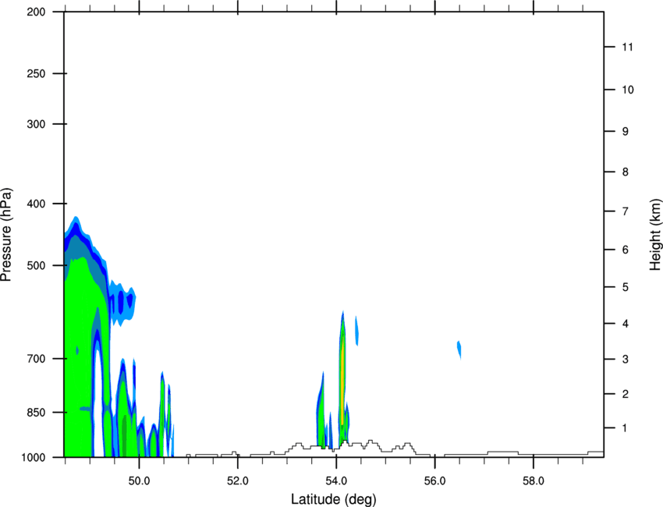Click the 'Pressure (hPa)' axis title
Screen dimensions: 663x507
(6, 235)
